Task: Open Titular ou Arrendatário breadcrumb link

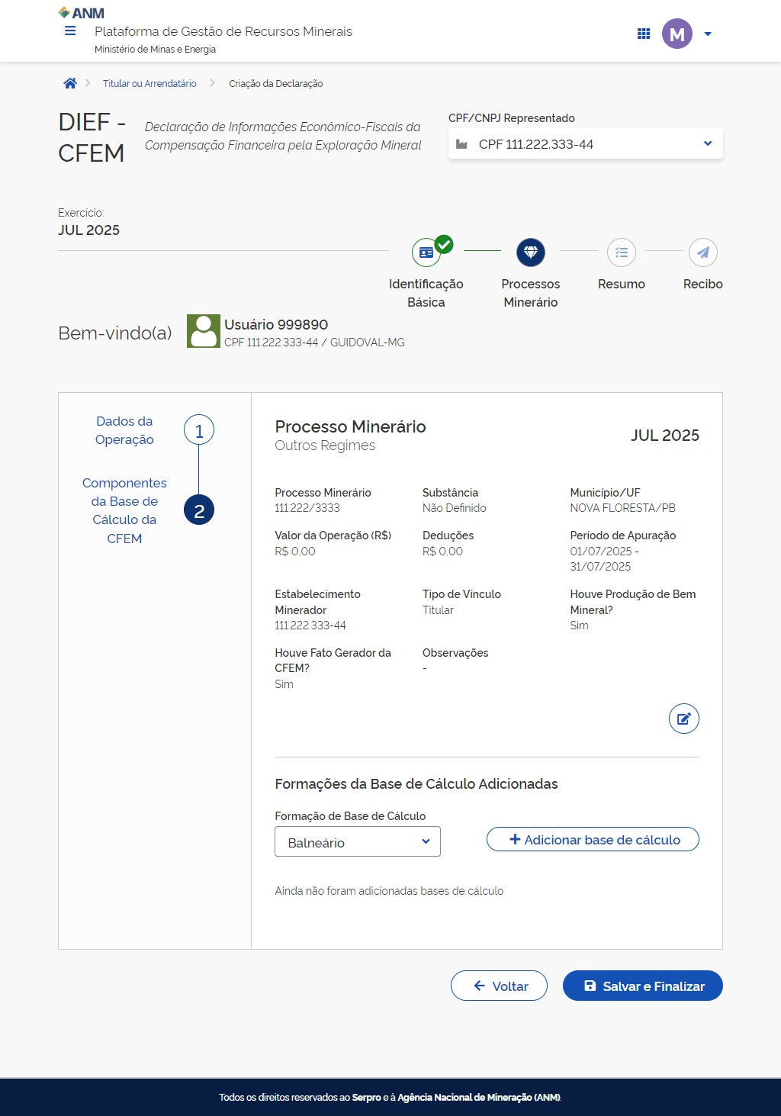Action: tap(149, 84)
